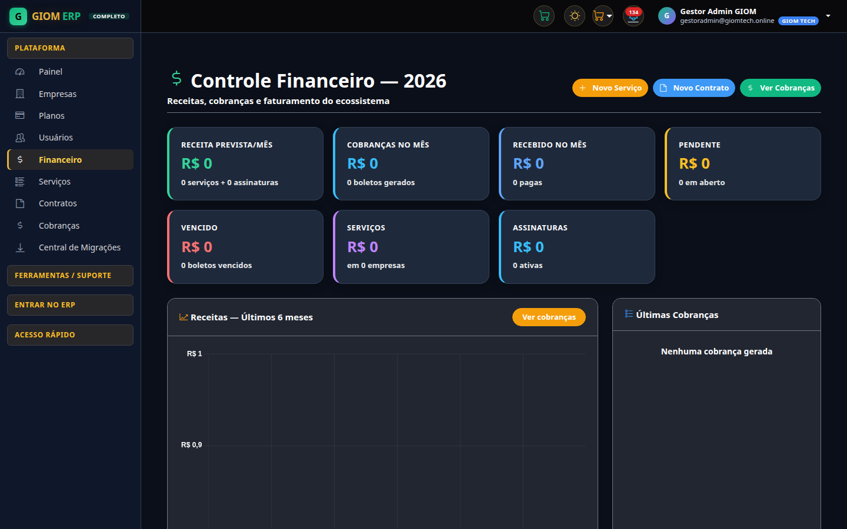Click the G user avatar
This screenshot has width=847, height=529.
(667, 16)
